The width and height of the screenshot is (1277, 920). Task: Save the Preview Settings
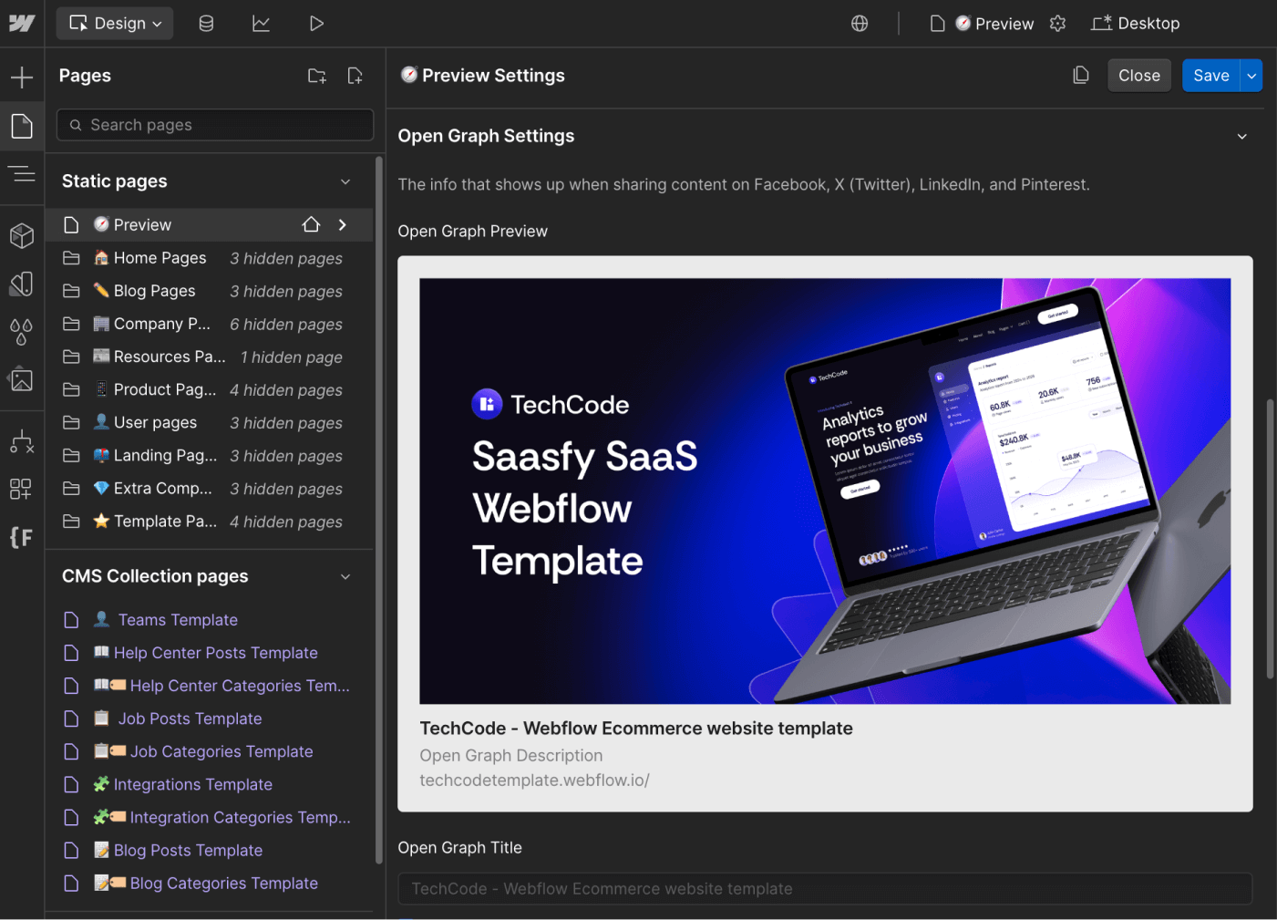tap(1210, 76)
